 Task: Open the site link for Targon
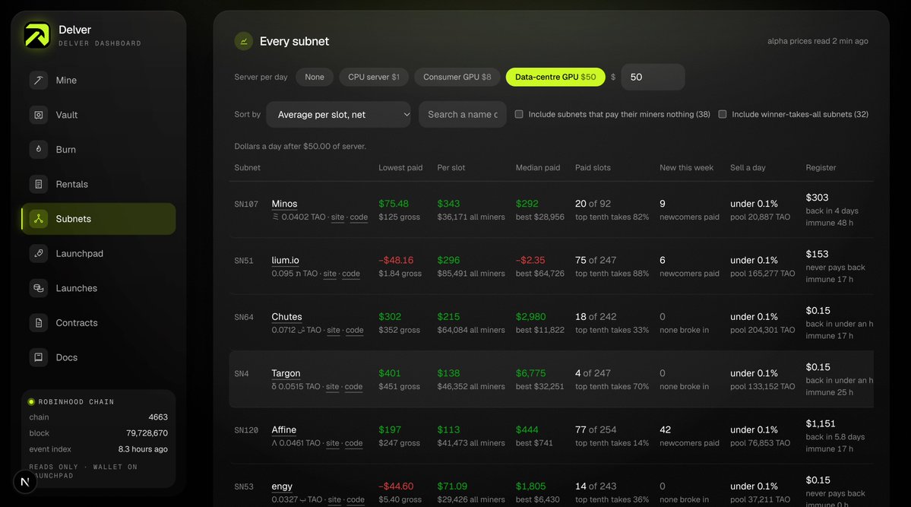[x=332, y=387]
